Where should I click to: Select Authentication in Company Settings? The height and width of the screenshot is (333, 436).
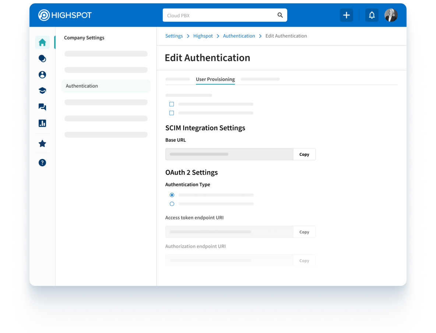point(106,86)
